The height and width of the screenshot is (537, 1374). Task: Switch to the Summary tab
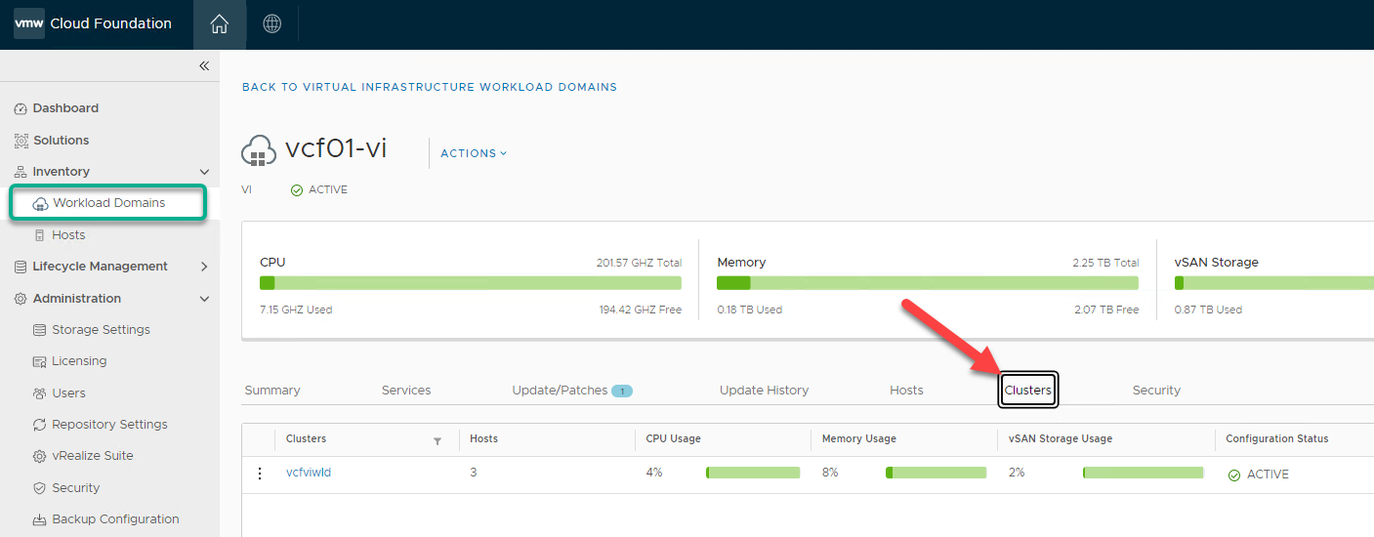coord(272,391)
